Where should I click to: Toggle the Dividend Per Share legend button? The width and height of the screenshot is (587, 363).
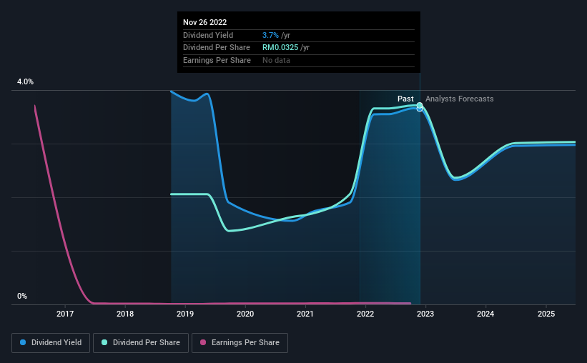click(141, 343)
